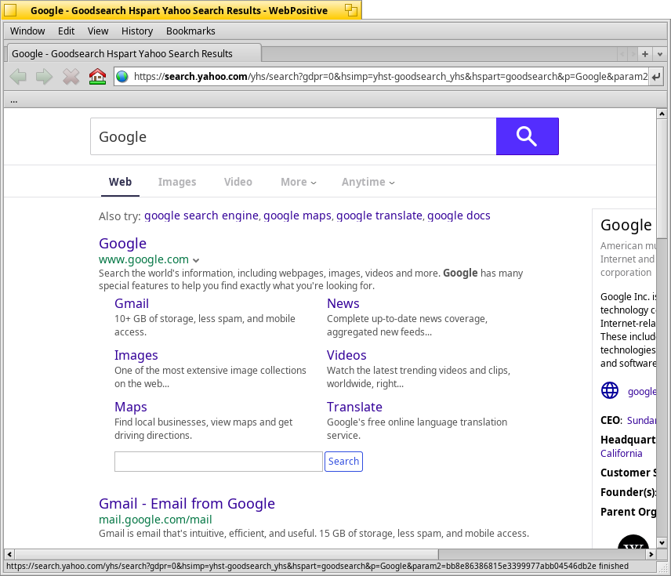Screen dimensions: 671x576
Task: Expand the Anytime time filter dropdown
Action: [368, 182]
